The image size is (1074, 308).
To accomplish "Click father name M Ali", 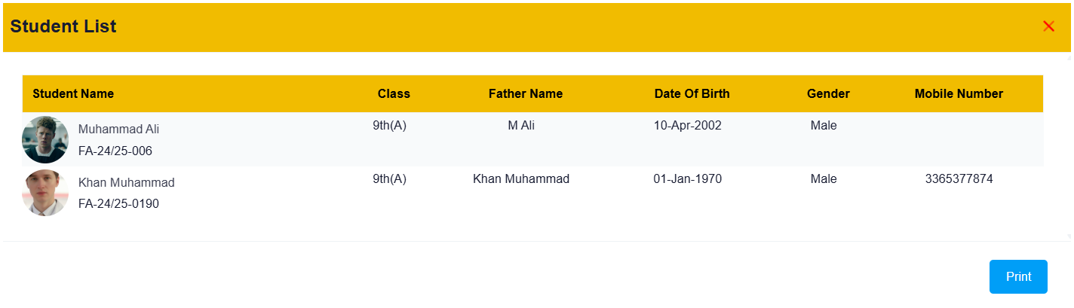I will 521,126.
